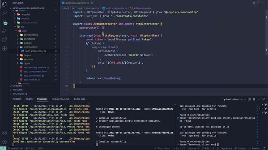The width and height of the screenshot is (268, 150).
Task: Open the Source Control view in the activity bar
Action: [5, 22]
